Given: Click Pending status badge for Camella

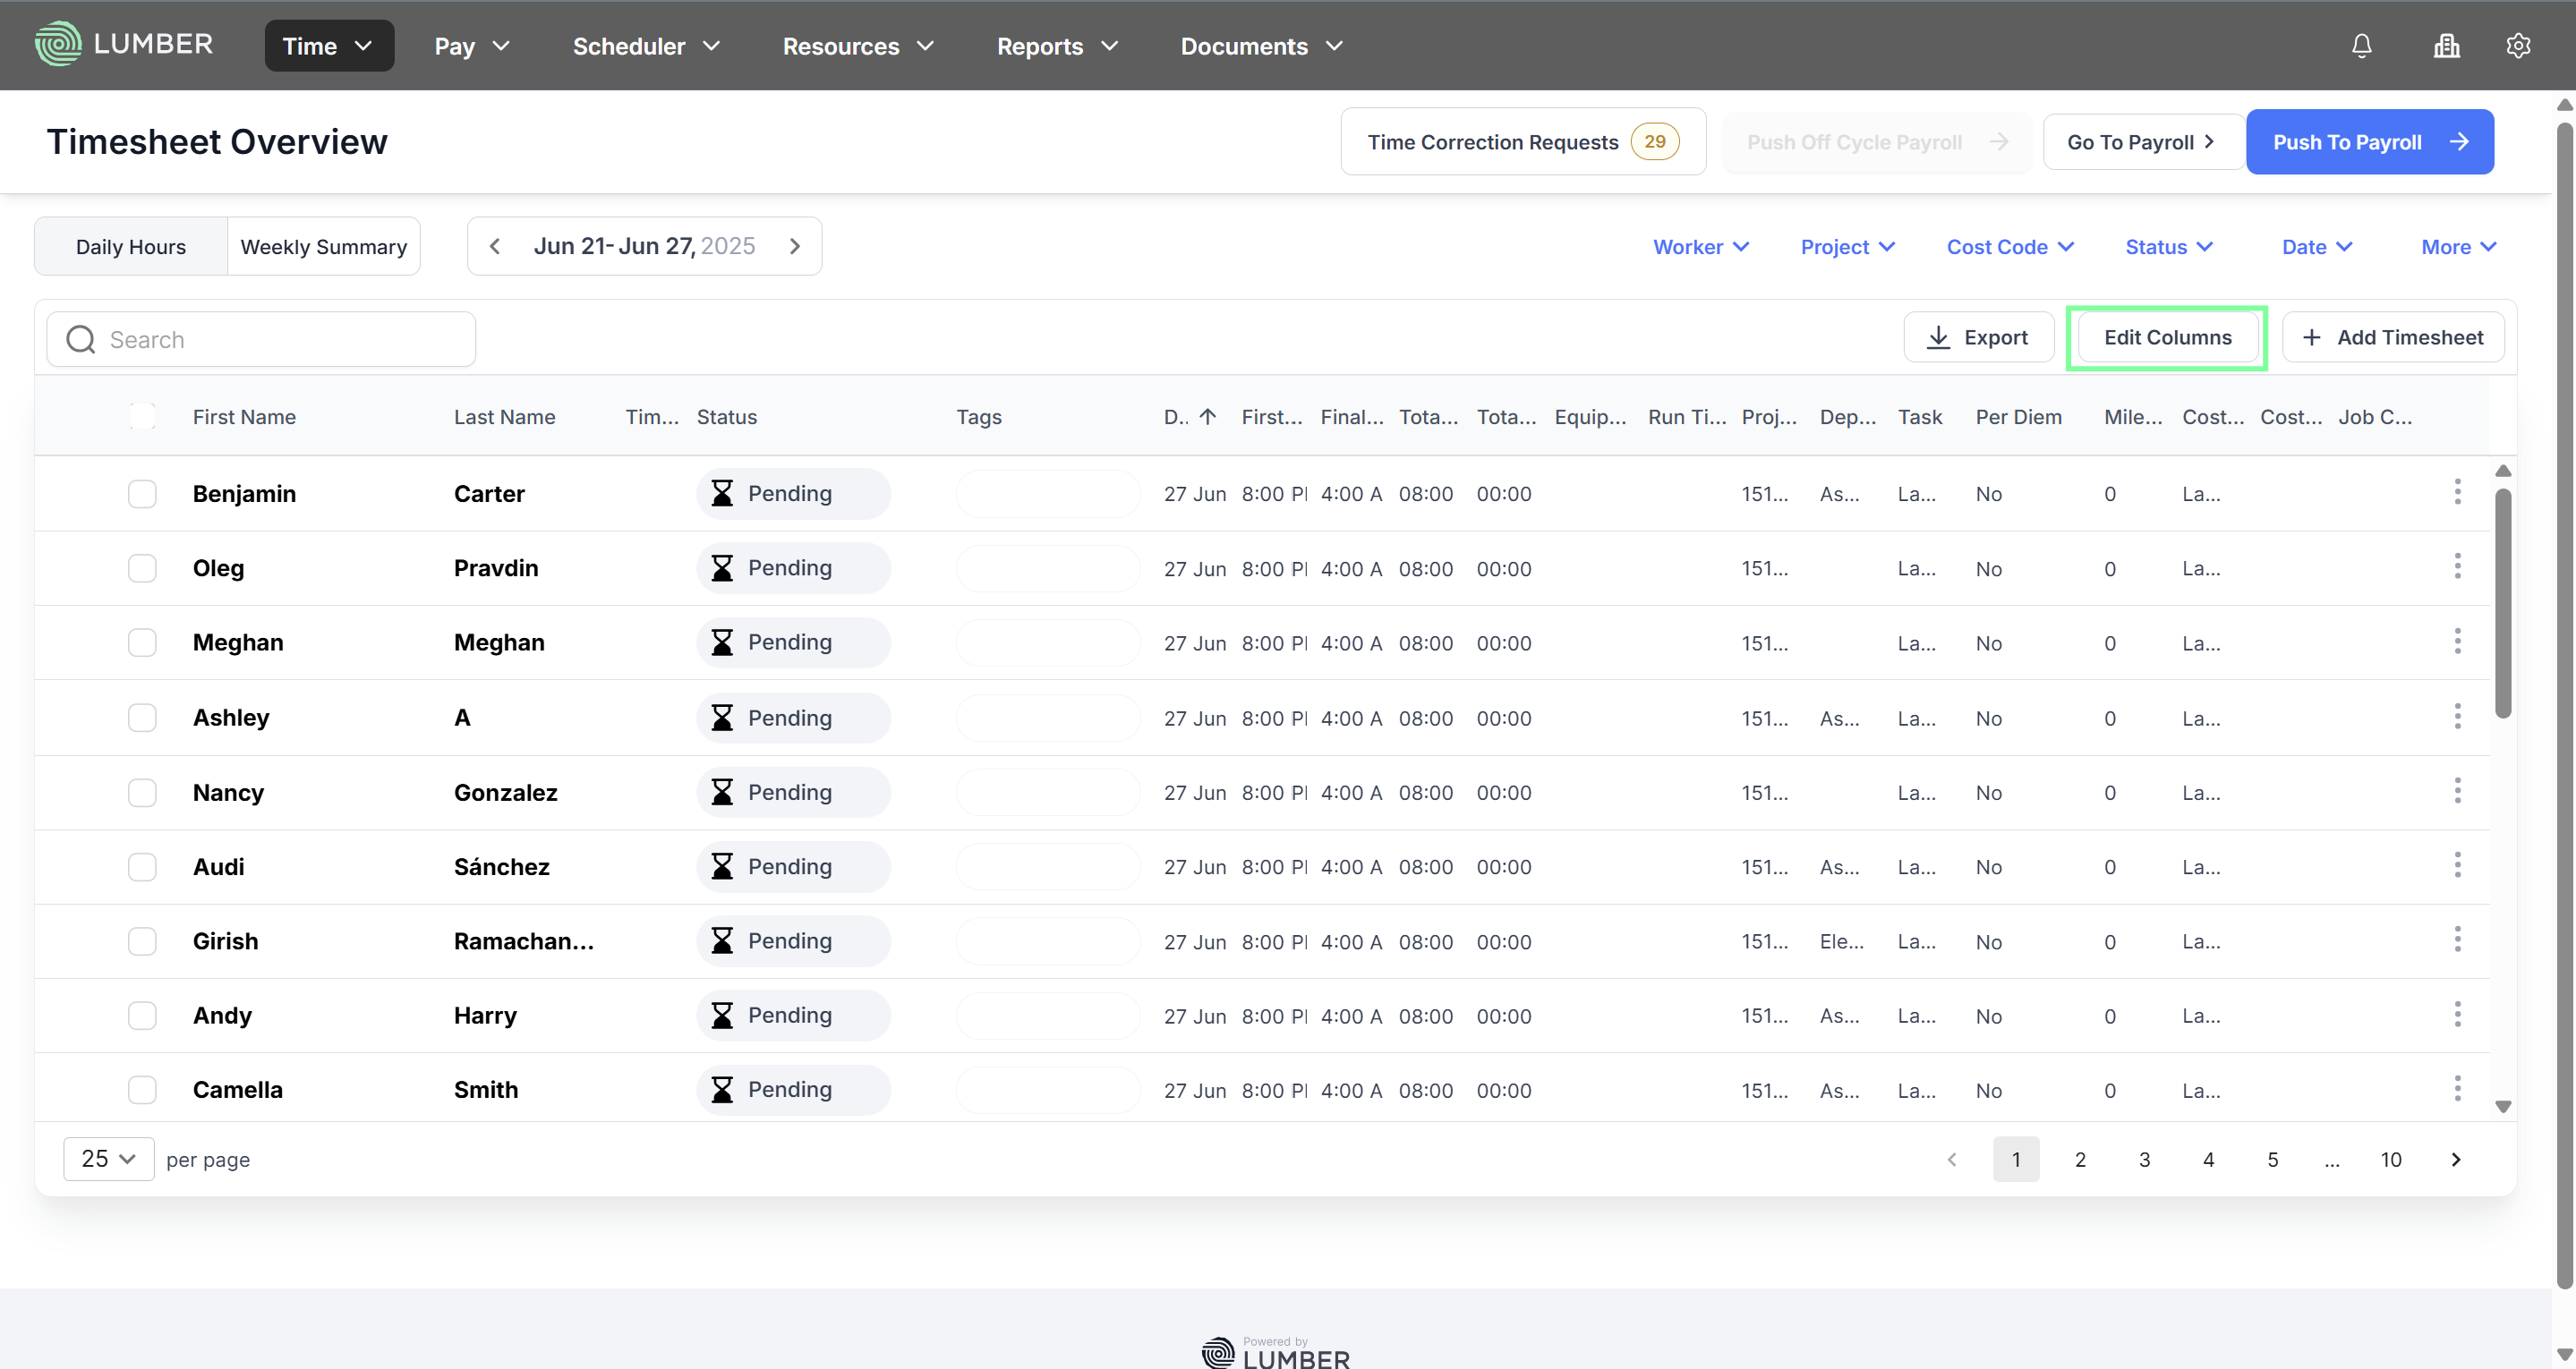Looking at the screenshot, I should 793,1089.
